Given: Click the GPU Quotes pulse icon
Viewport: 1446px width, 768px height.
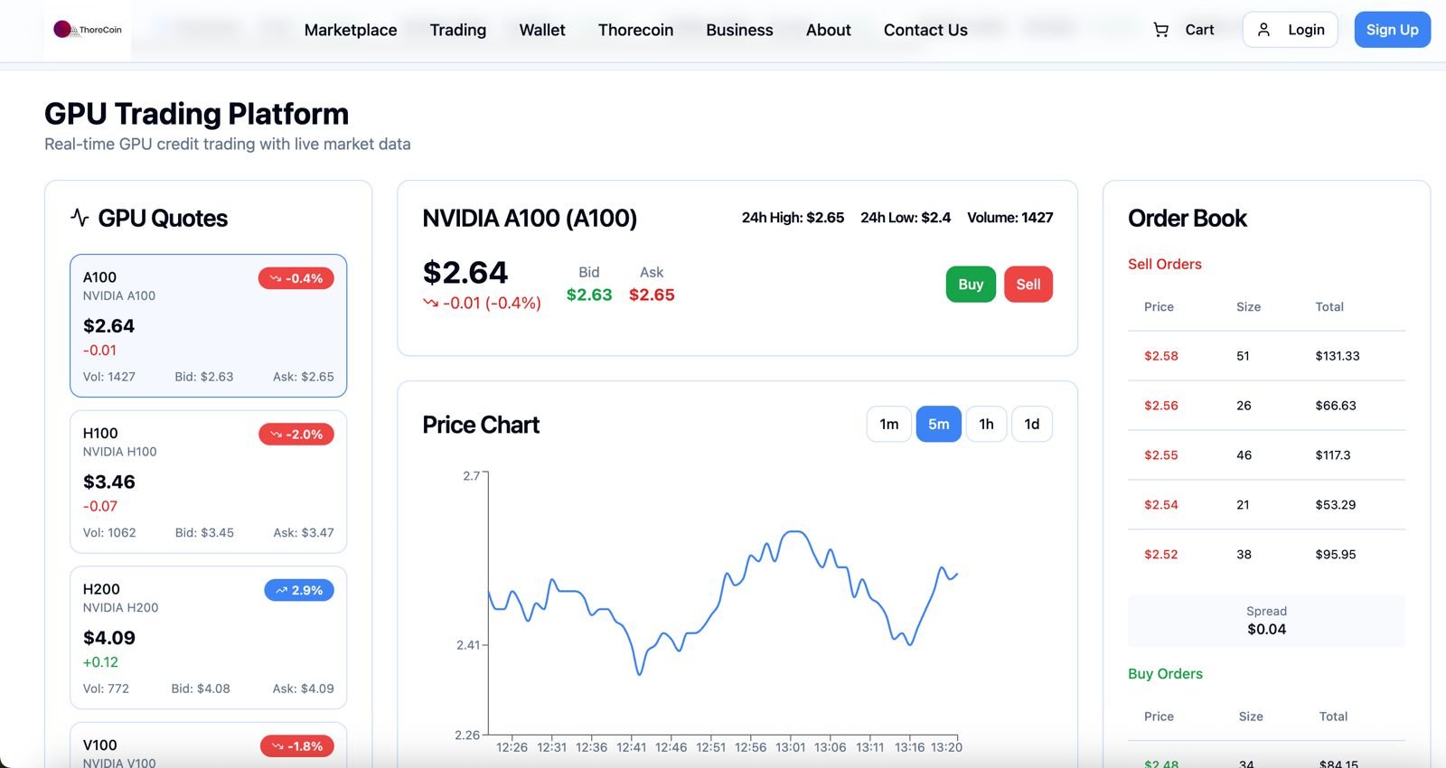Looking at the screenshot, I should (x=80, y=218).
